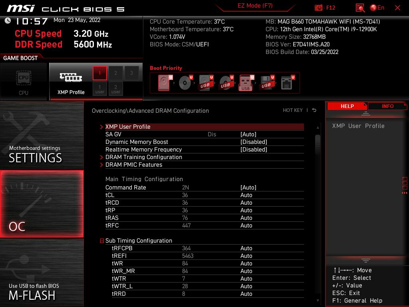Click the top grip handle of help panel
This screenshot has width=409, height=307.
(x=366, y=114)
